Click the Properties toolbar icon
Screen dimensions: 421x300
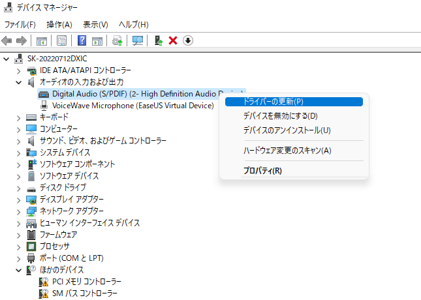click(x=62, y=41)
